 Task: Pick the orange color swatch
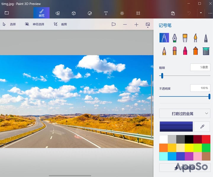pyautogui.click(x=163, y=148)
